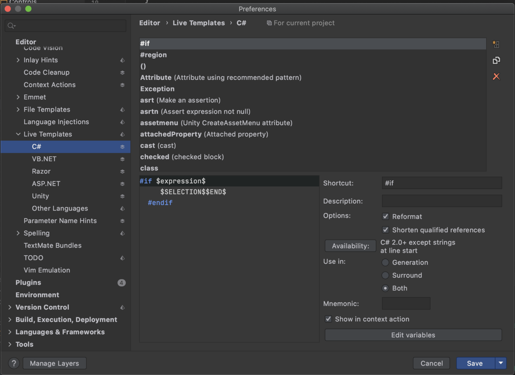Click the #endif line in template editor
The height and width of the screenshot is (375, 515).
click(160, 203)
